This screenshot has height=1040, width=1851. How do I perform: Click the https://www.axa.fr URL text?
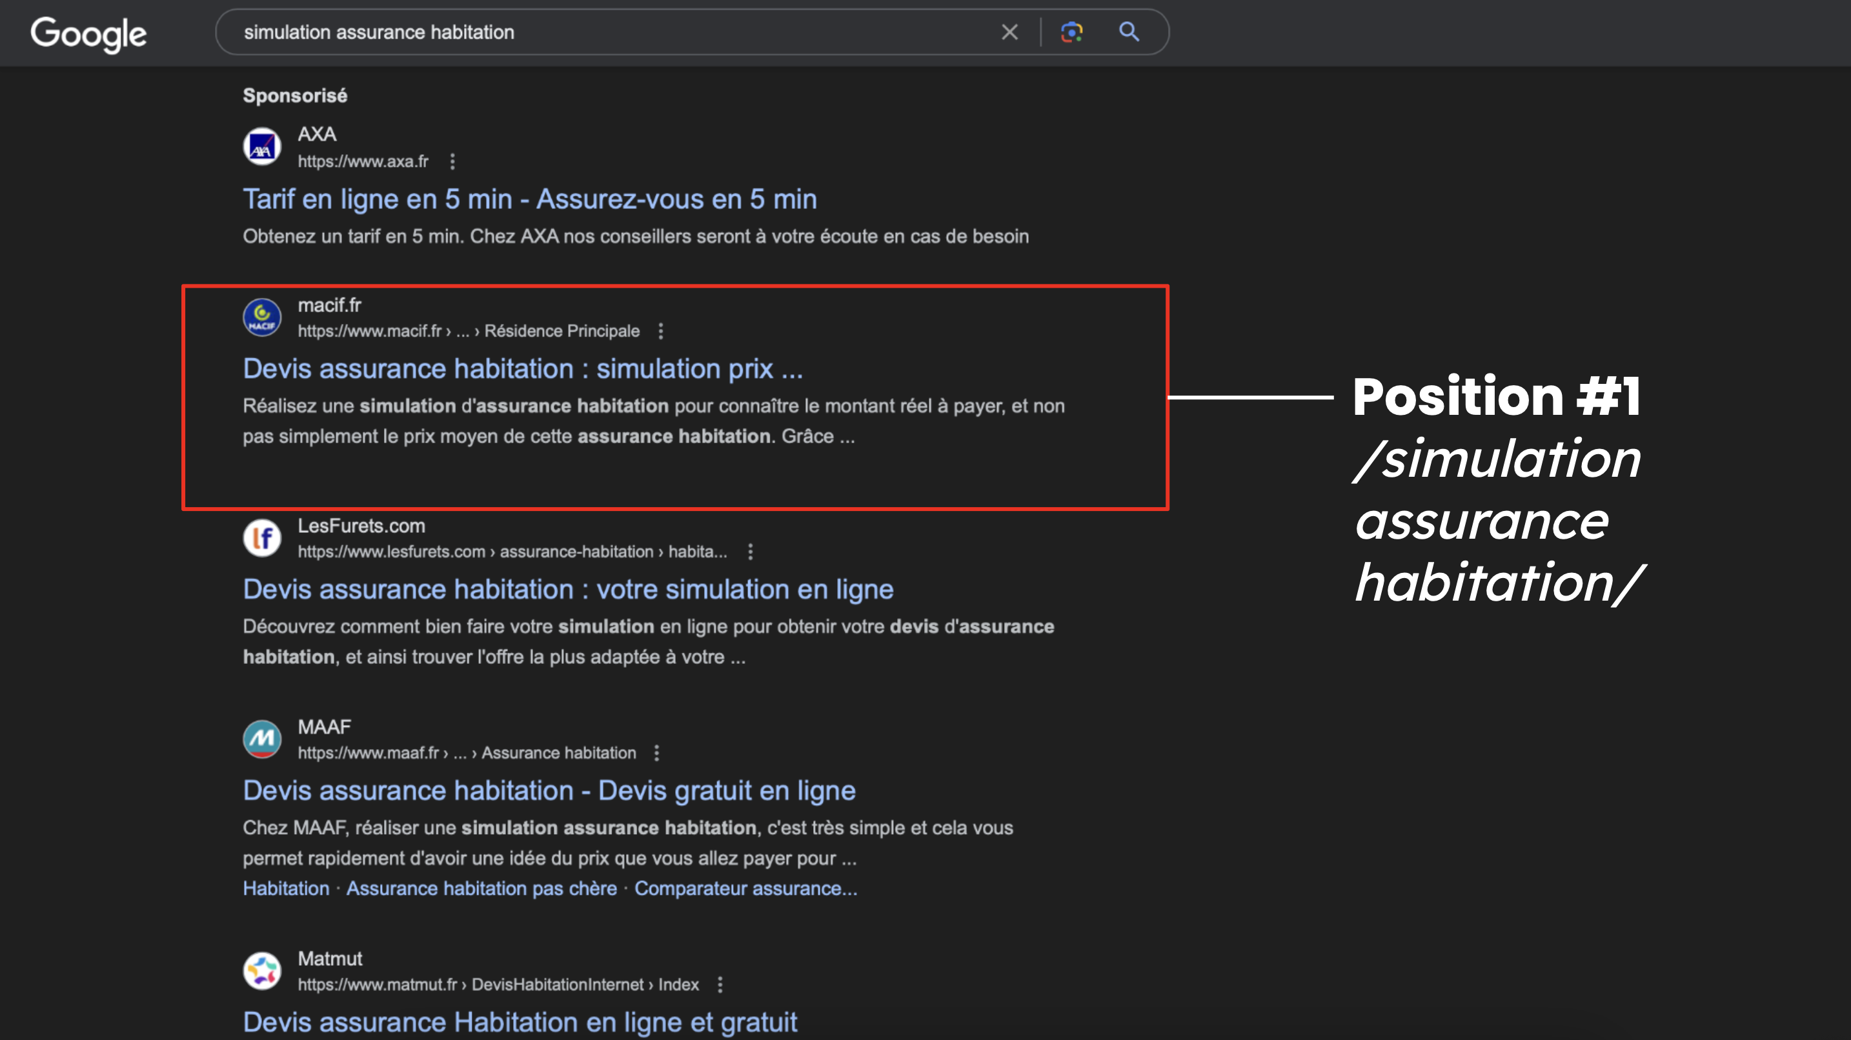click(x=363, y=161)
